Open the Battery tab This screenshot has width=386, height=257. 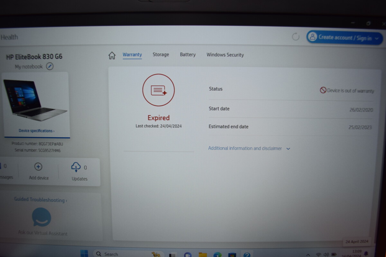pyautogui.click(x=188, y=55)
